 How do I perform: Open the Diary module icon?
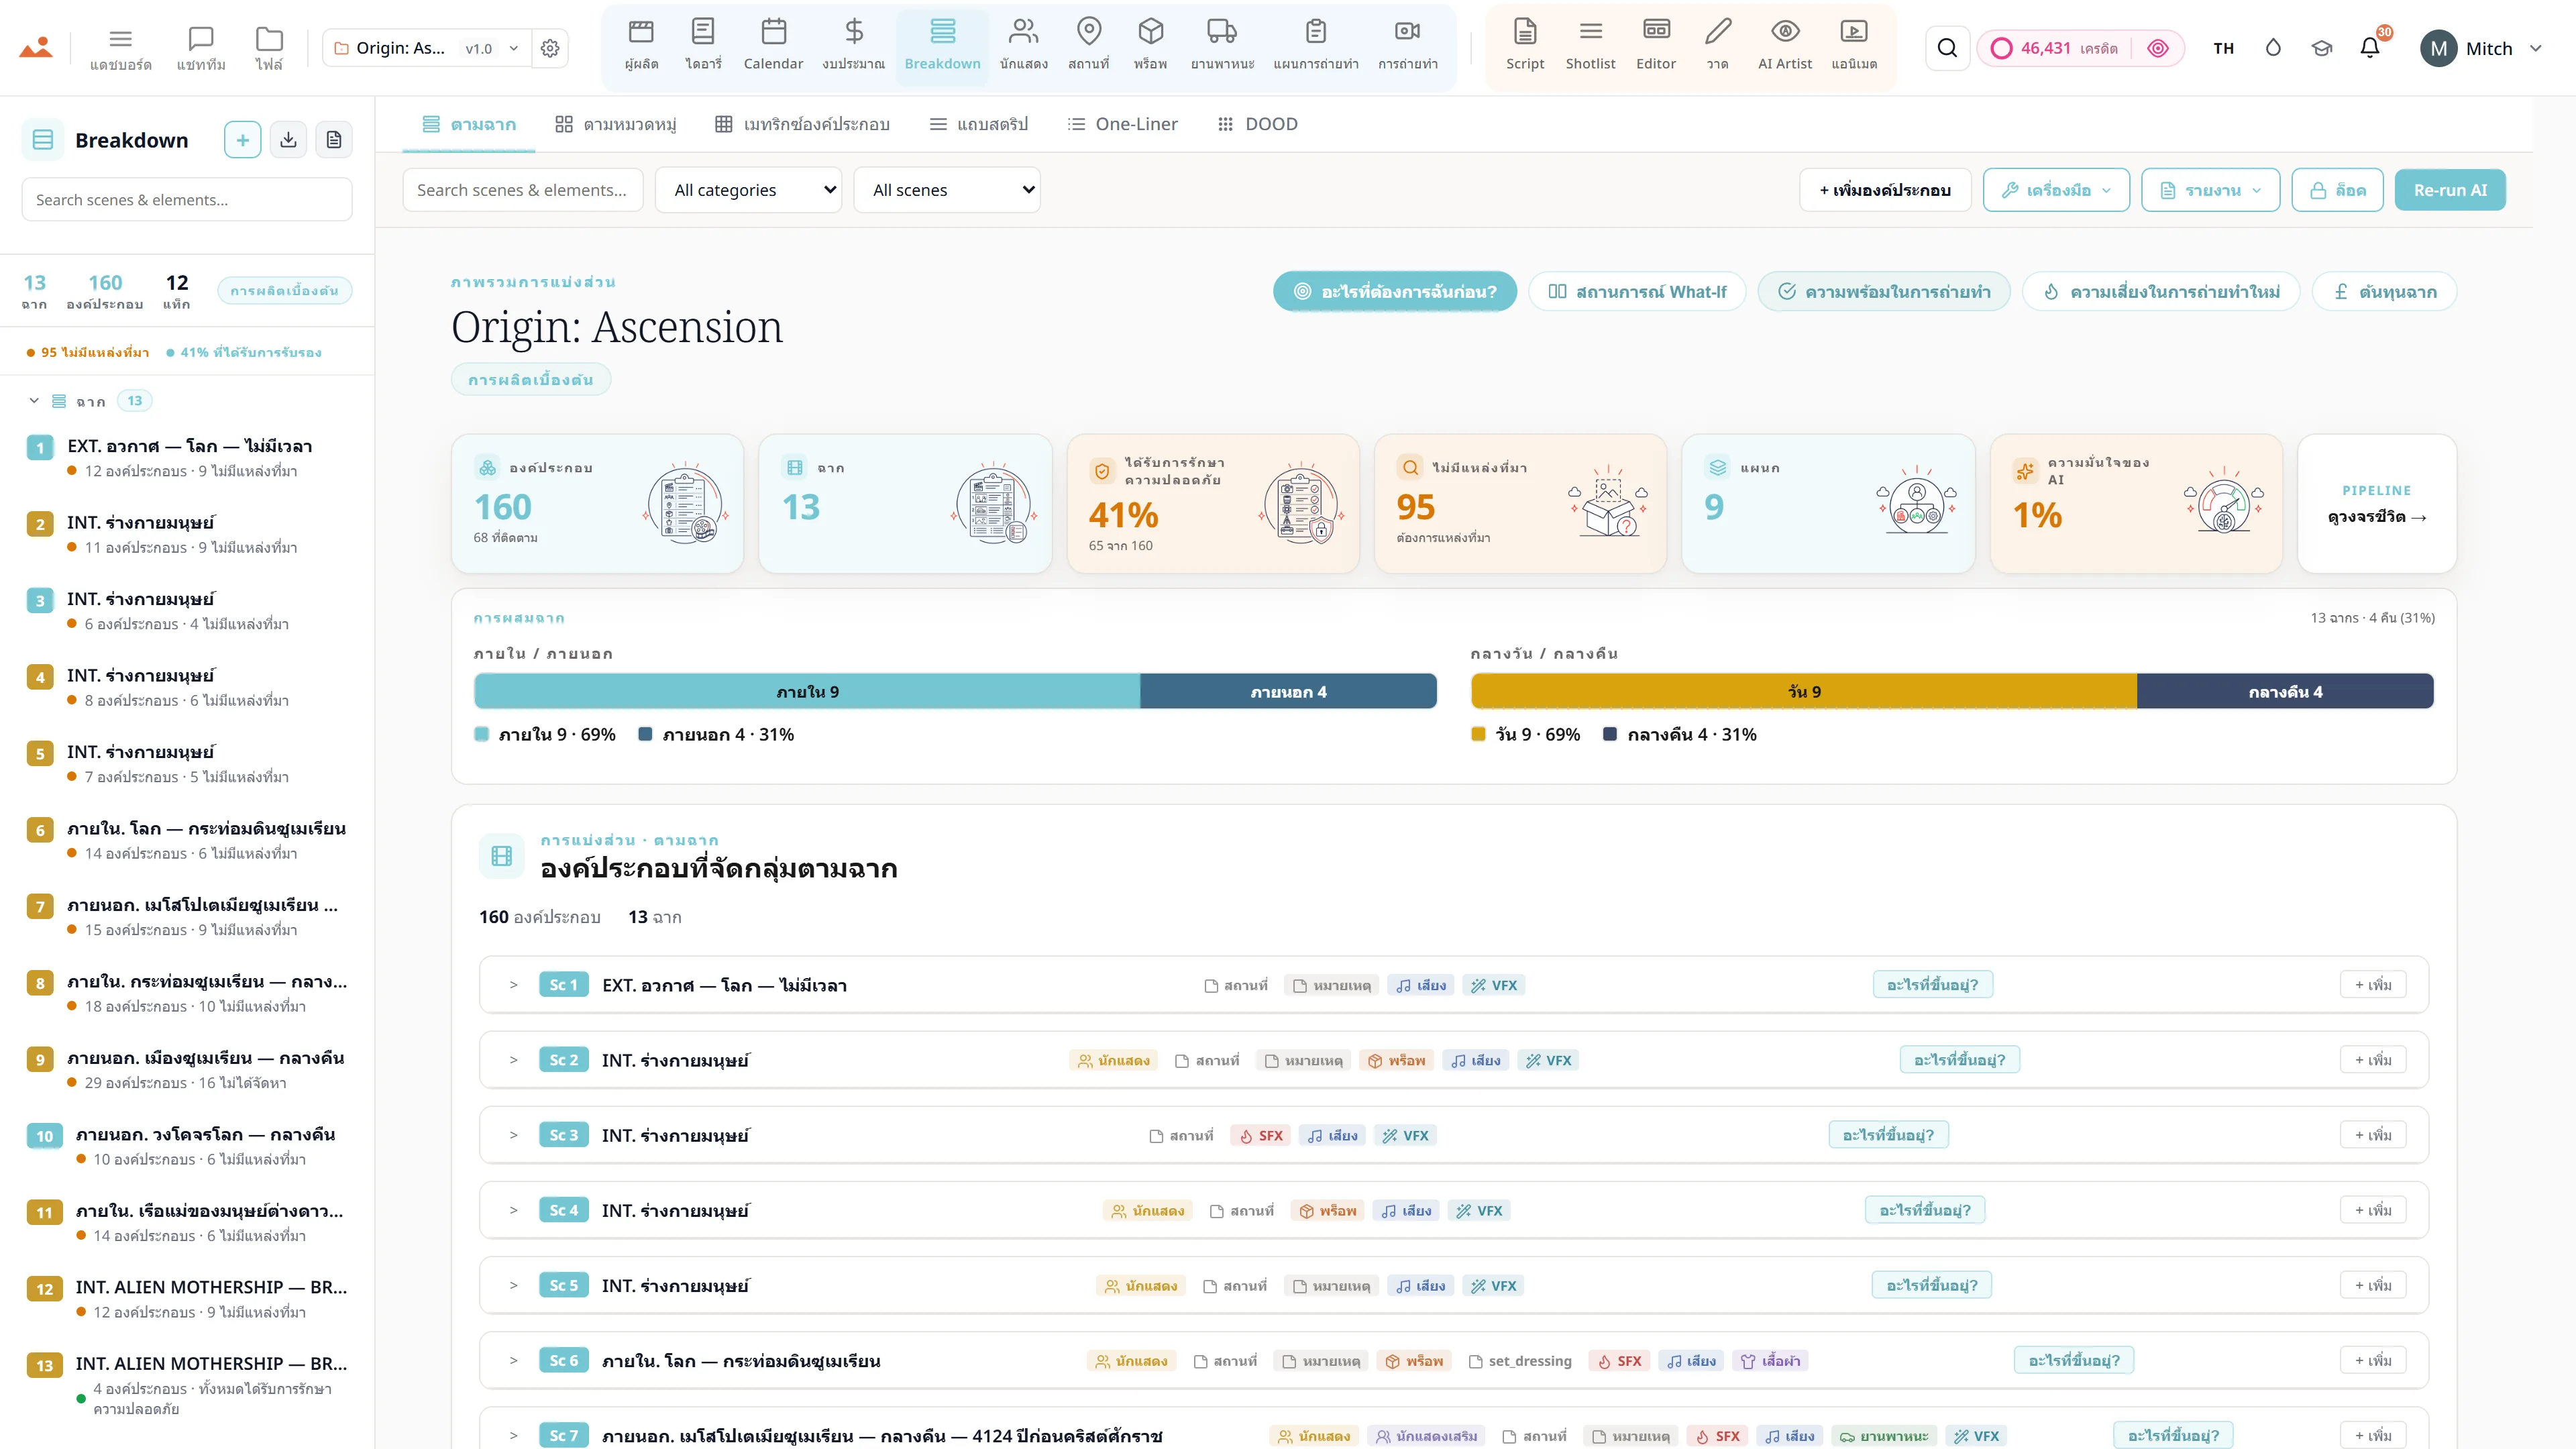click(x=703, y=45)
